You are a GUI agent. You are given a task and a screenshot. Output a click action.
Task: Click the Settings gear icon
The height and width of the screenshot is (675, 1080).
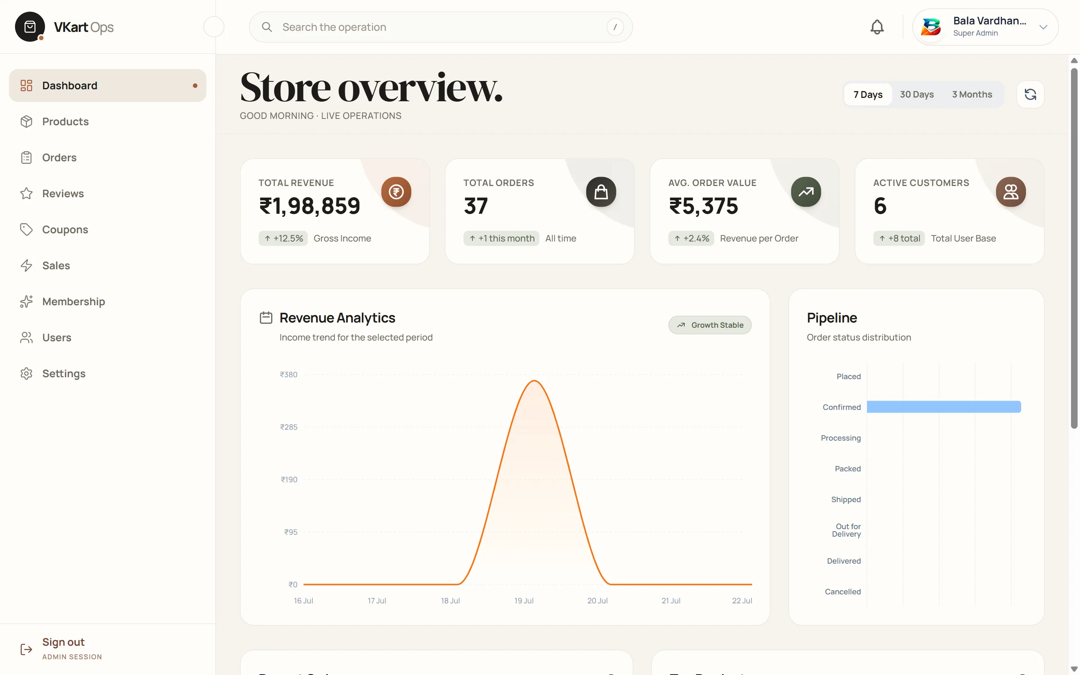(x=26, y=373)
